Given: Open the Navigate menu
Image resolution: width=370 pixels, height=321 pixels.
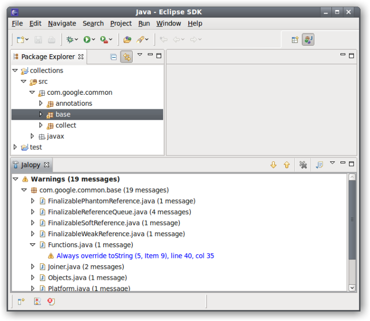Looking at the screenshot, I should [x=62, y=24].
